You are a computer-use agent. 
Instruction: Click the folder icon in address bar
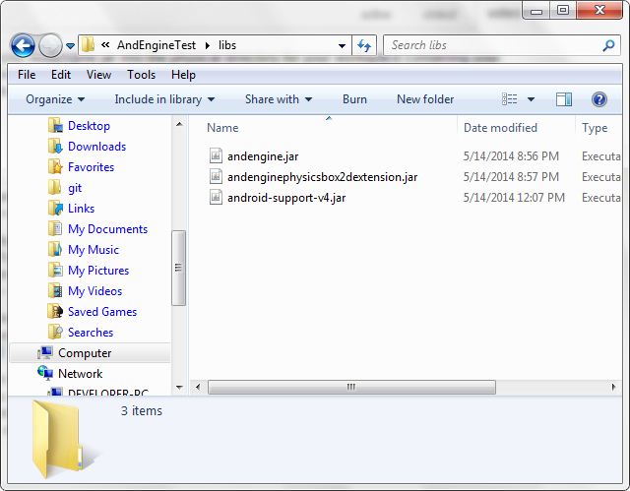click(x=88, y=45)
